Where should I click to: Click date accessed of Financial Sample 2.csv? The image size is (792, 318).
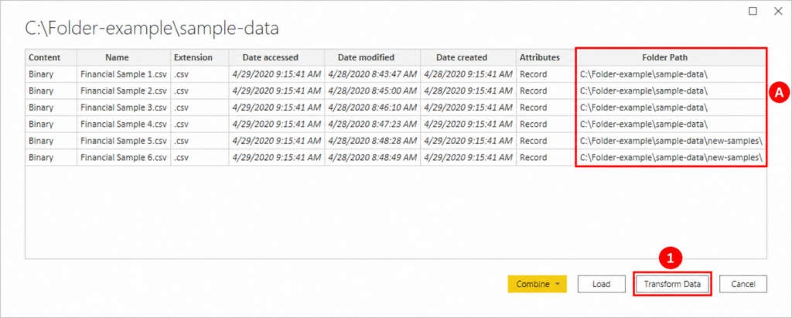coord(276,91)
